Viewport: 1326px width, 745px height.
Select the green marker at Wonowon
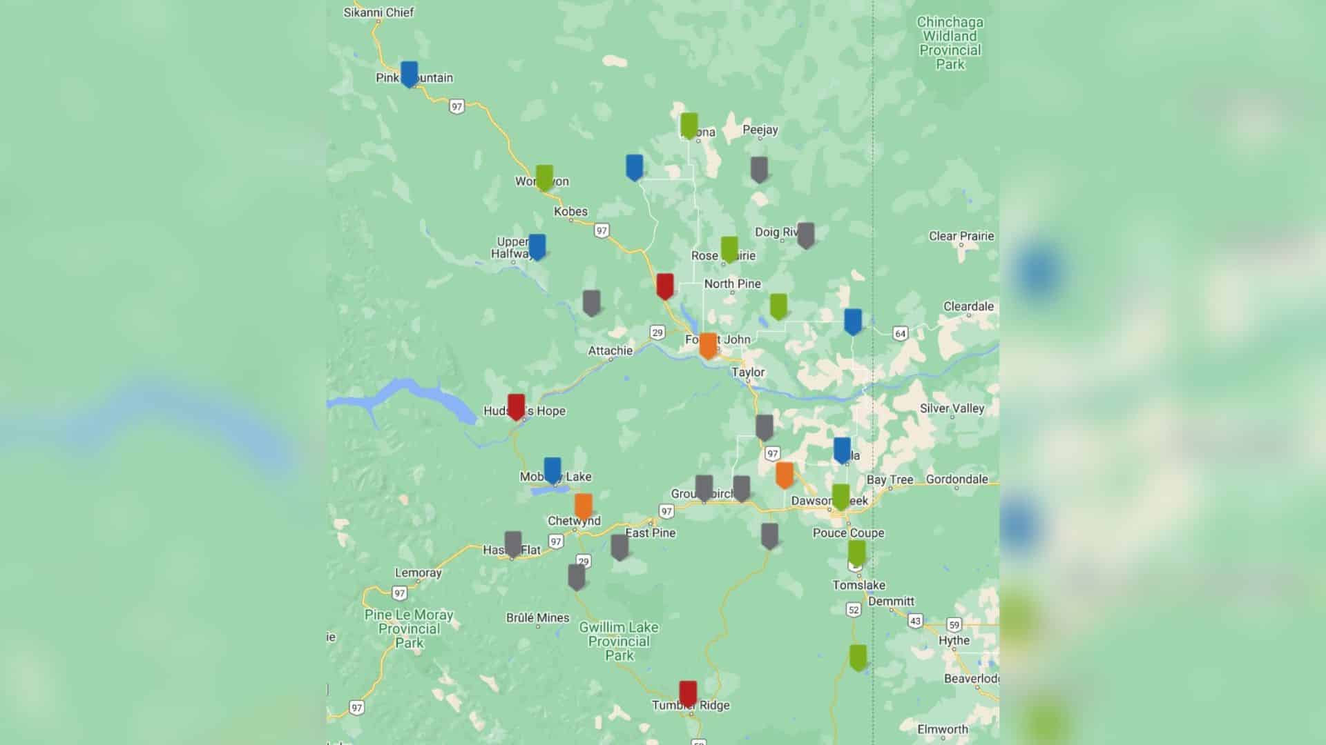(544, 177)
